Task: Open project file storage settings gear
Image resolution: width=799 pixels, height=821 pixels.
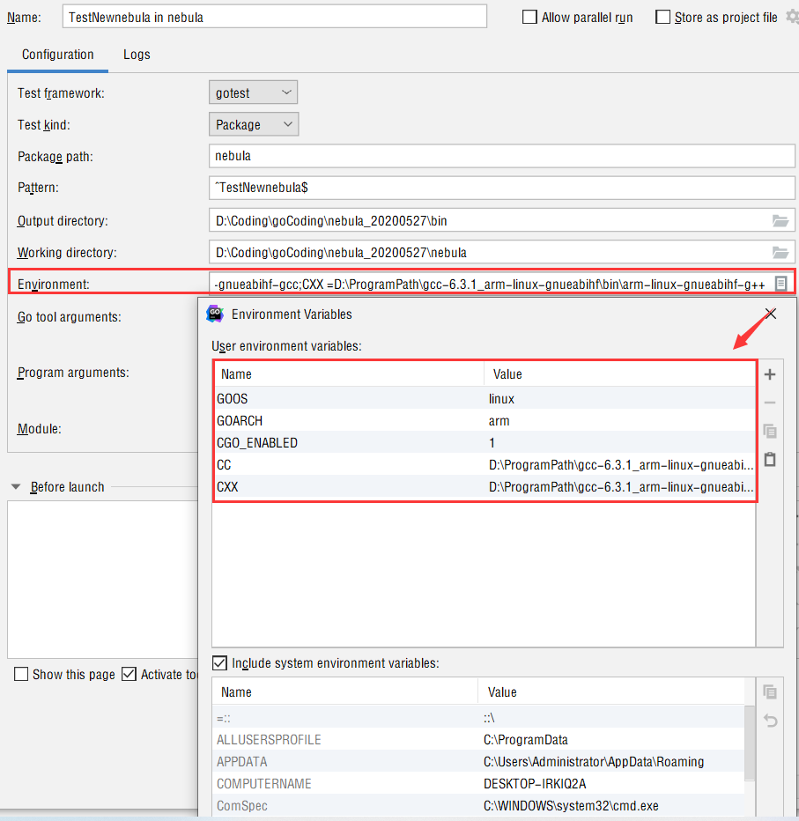Action: 792,17
